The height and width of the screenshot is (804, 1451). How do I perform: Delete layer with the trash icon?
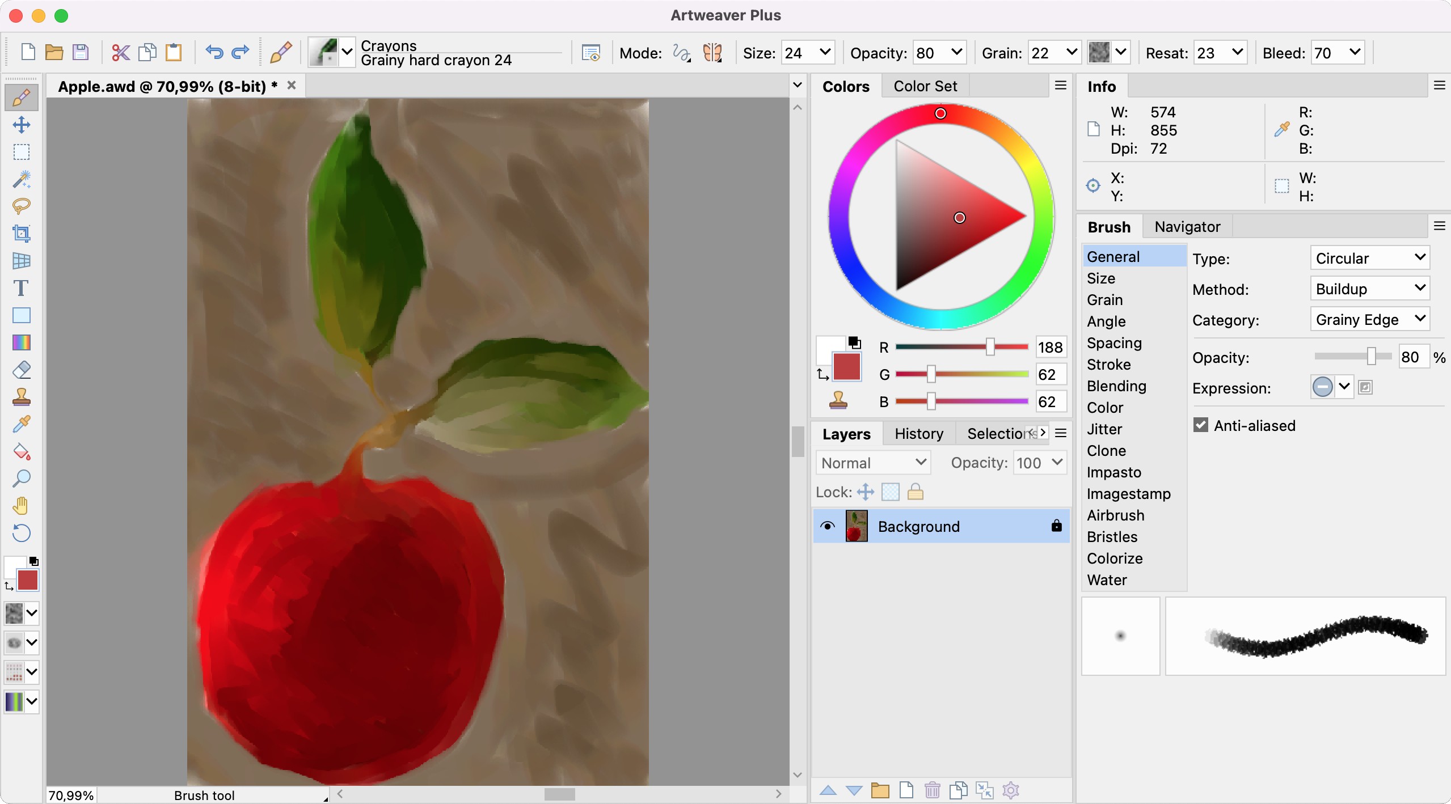click(x=932, y=790)
